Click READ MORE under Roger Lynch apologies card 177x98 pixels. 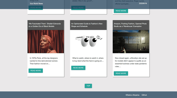tap(121, 11)
